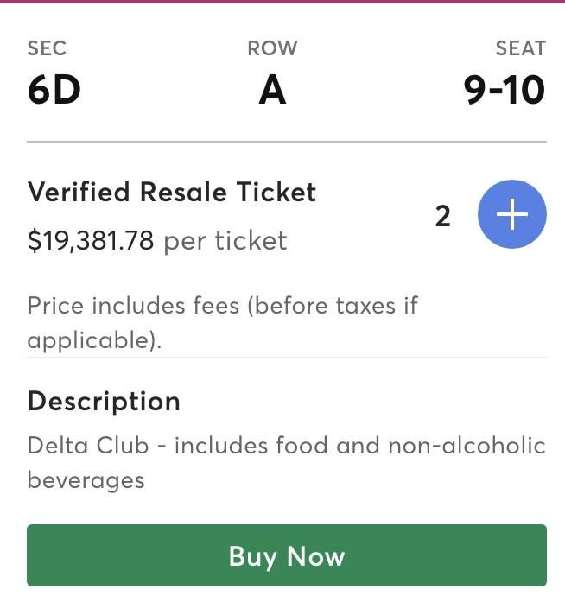Click the SEC column label
565x596 pixels.
click(47, 49)
